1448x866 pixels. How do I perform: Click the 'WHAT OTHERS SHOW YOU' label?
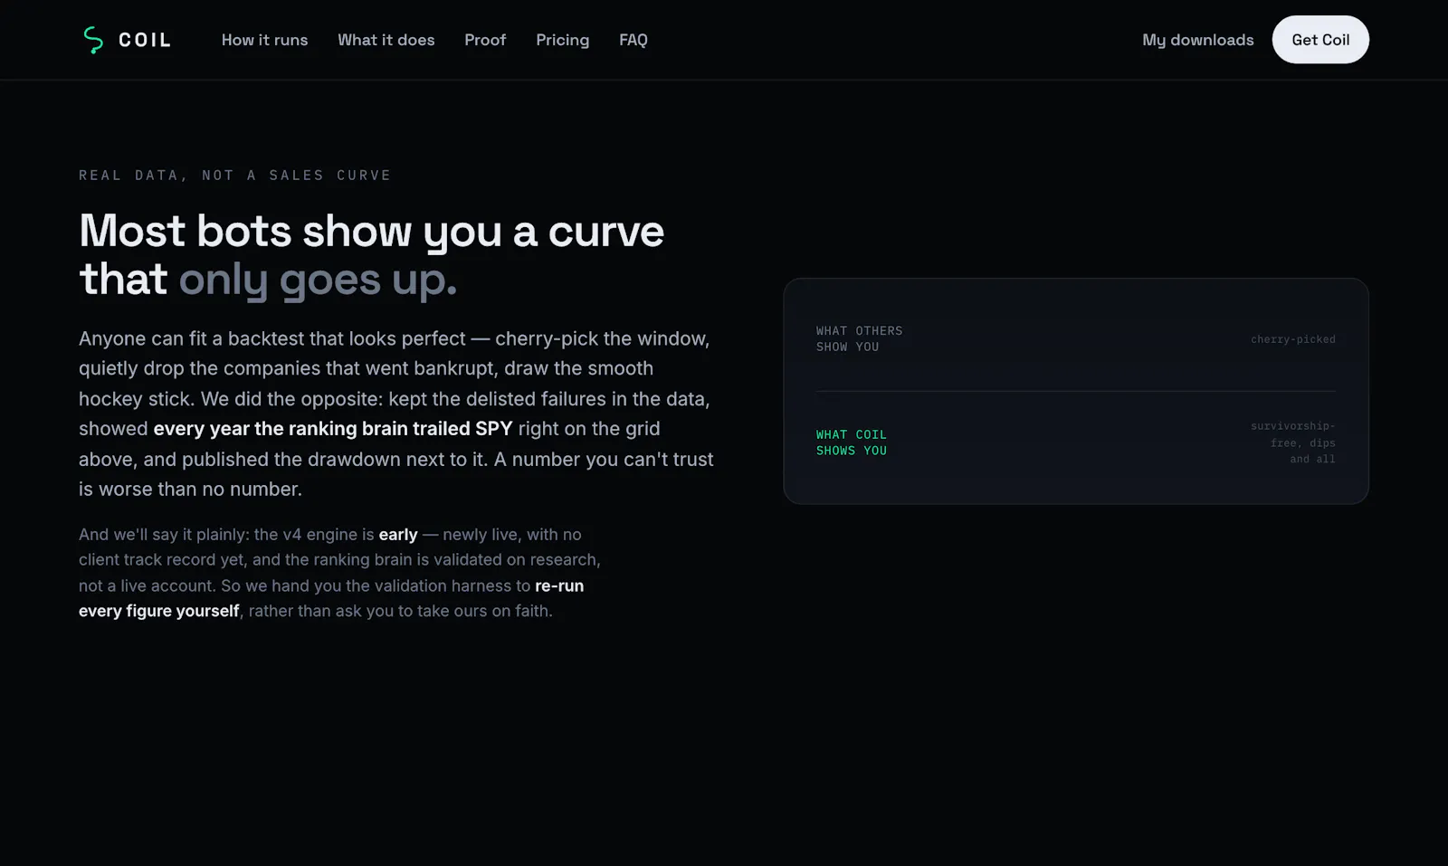(x=859, y=338)
